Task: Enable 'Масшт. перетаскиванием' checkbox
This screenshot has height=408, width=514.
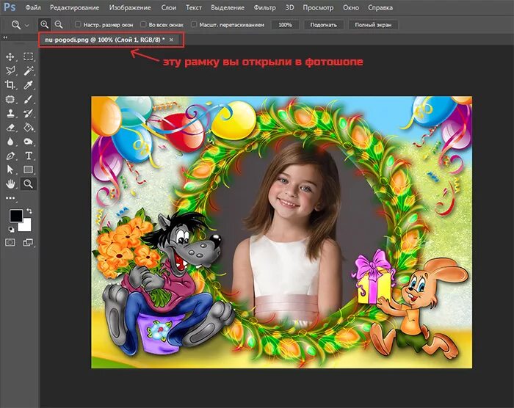Action: pyautogui.click(x=194, y=24)
